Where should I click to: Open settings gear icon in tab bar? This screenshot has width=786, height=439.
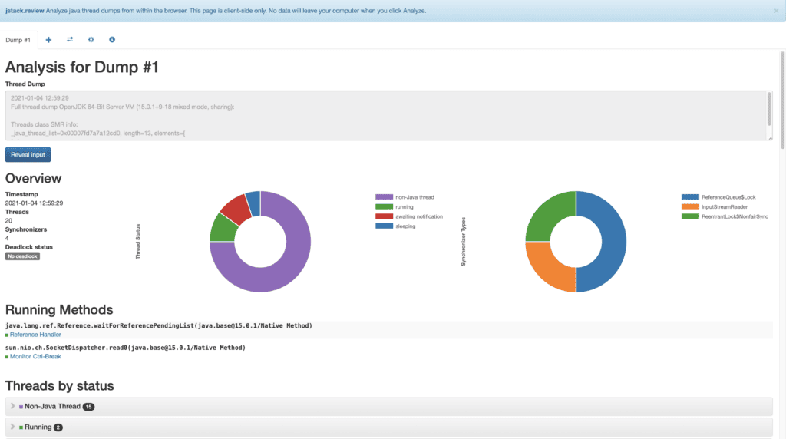point(91,40)
